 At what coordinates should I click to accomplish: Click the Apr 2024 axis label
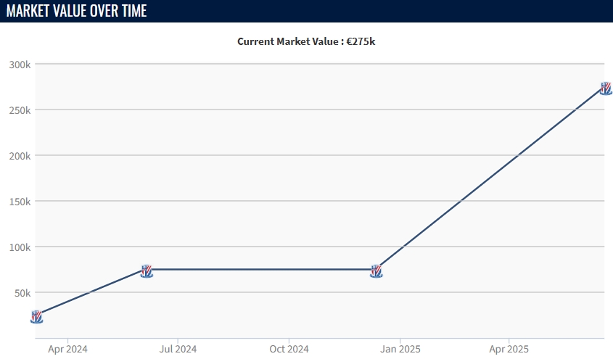(x=67, y=349)
